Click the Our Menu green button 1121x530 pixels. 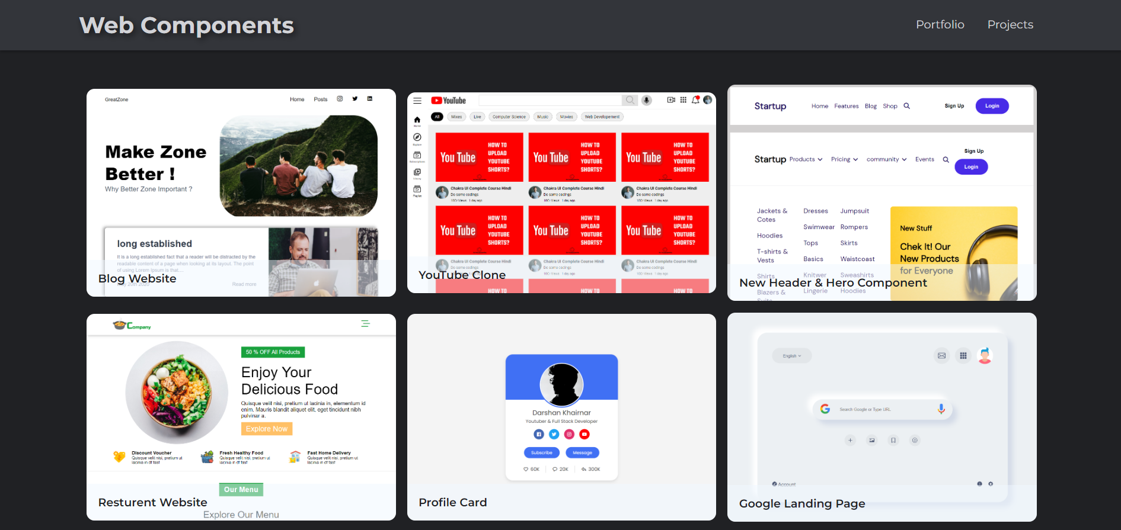point(241,490)
